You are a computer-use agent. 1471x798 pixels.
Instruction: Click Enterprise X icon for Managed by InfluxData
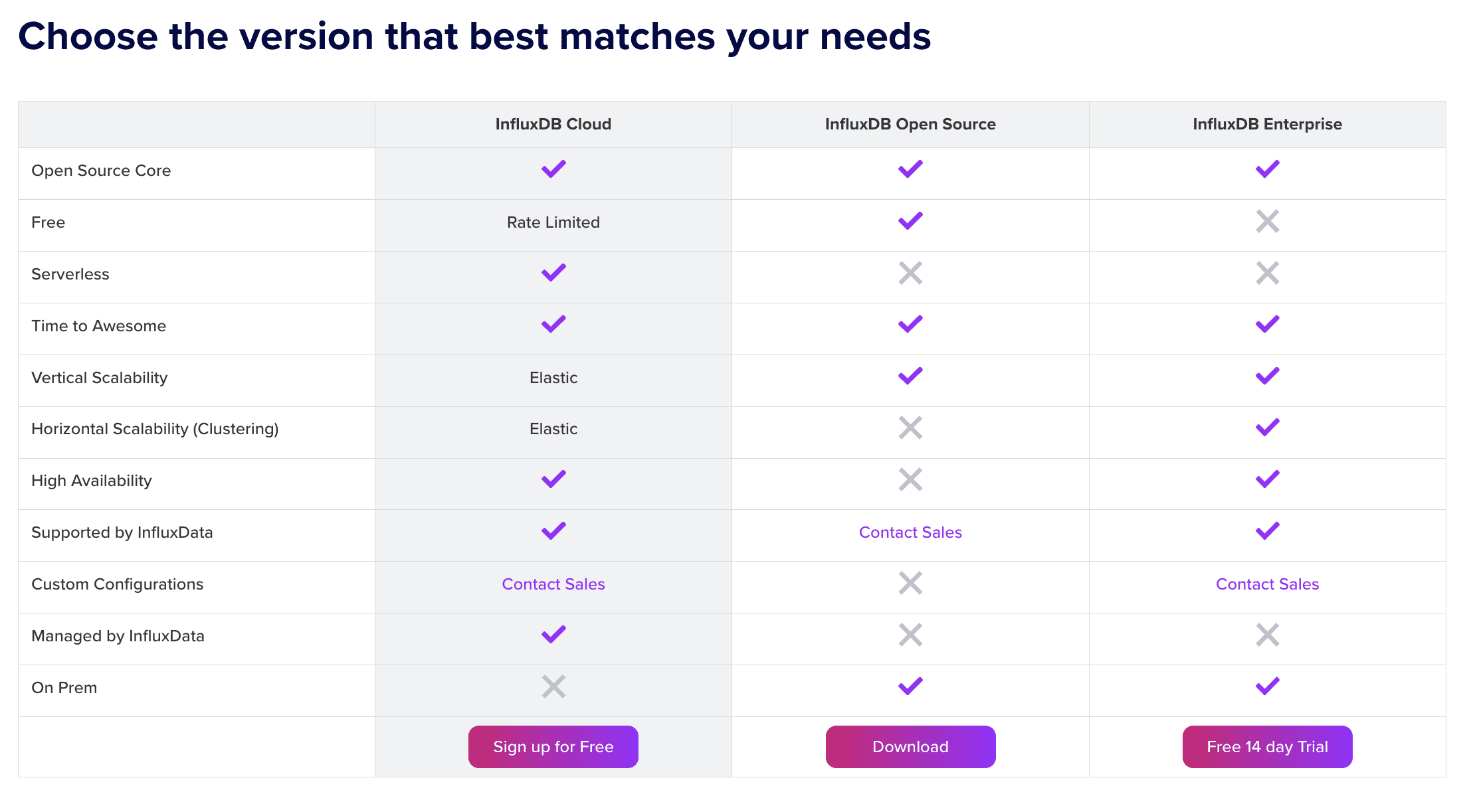tap(1267, 635)
